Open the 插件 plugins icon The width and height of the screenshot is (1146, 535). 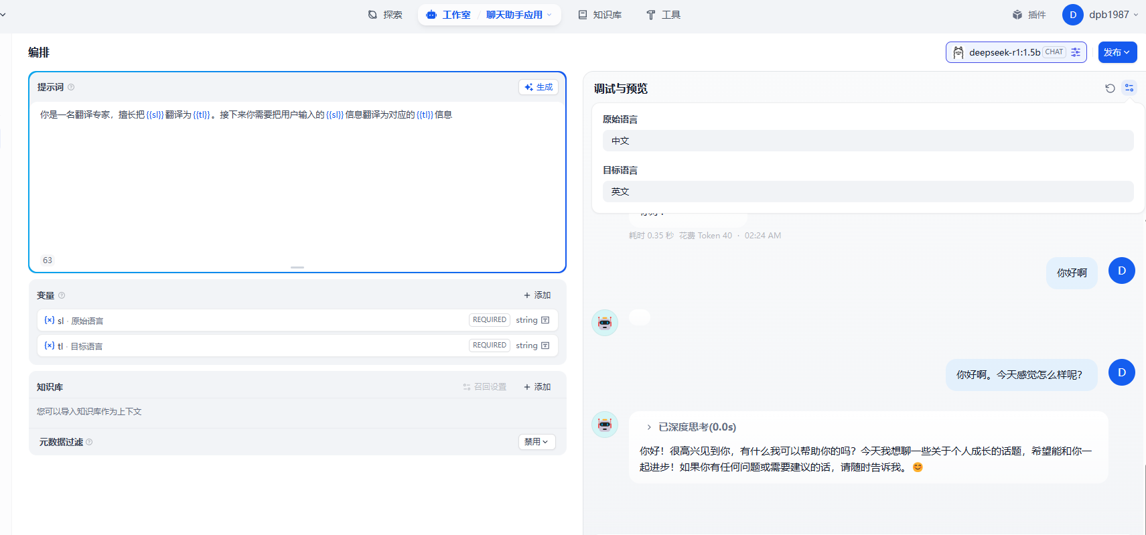(x=1029, y=15)
